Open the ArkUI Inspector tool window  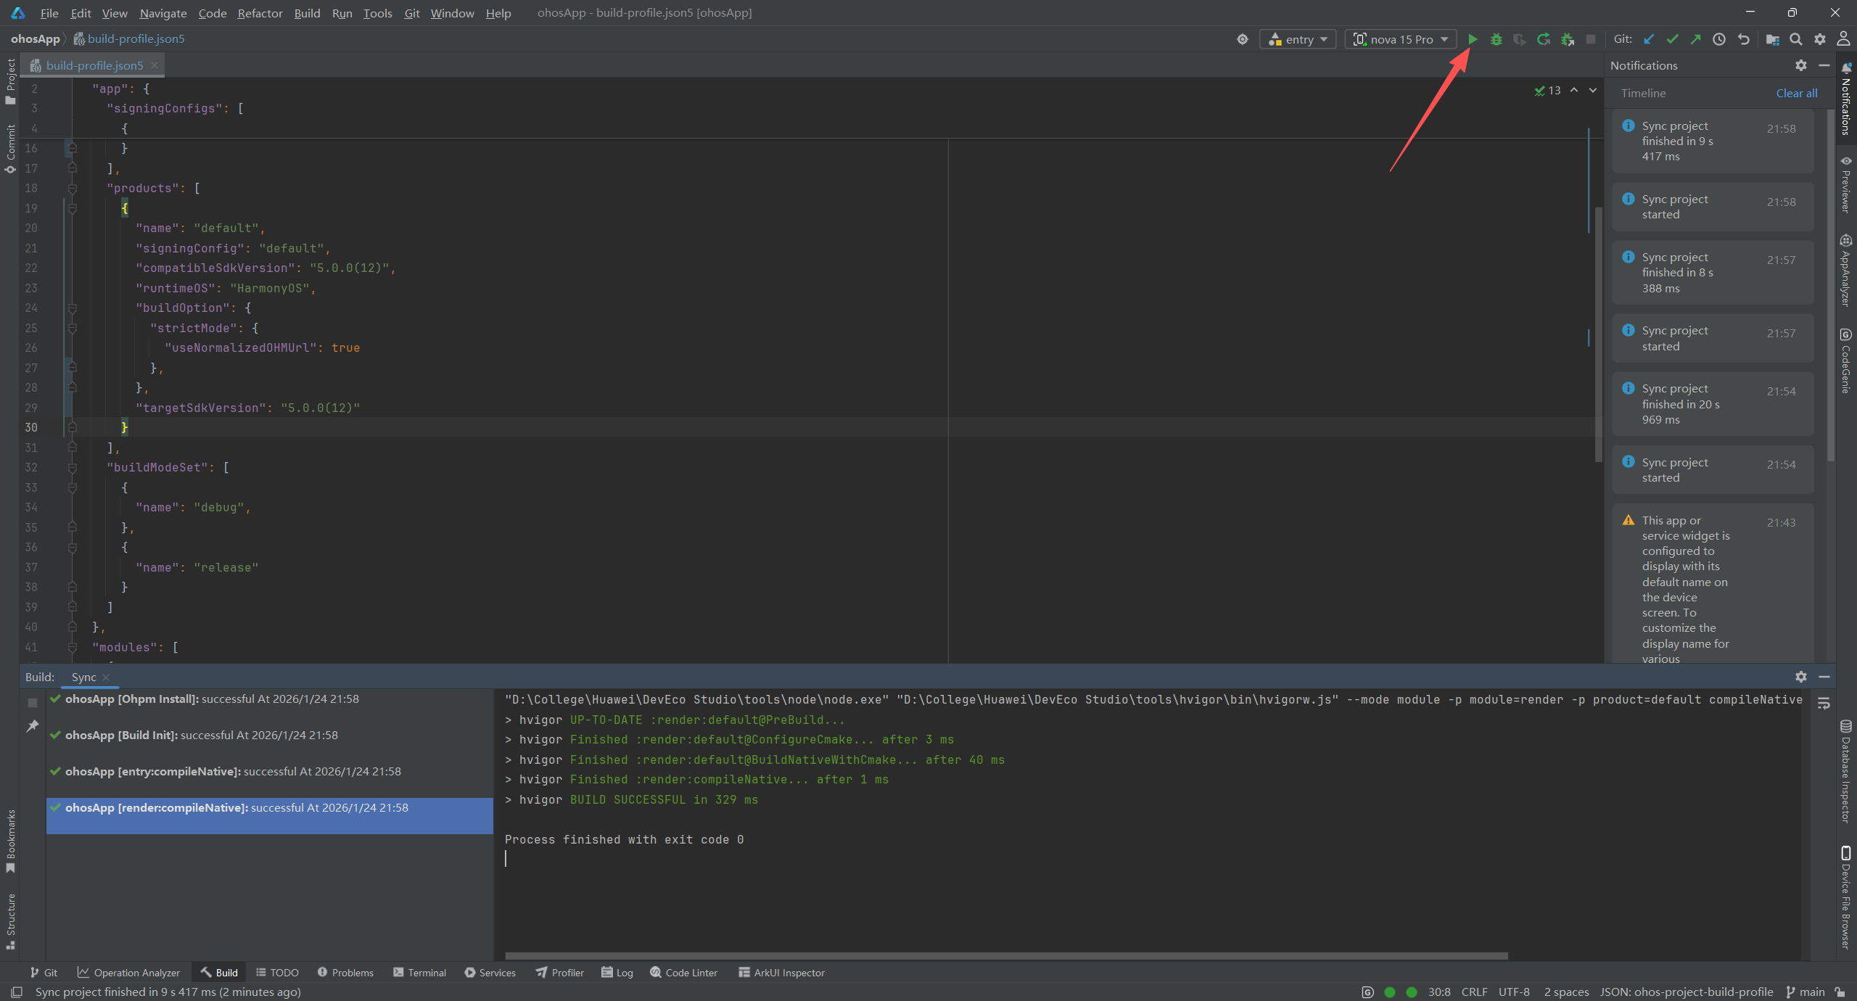(x=781, y=973)
